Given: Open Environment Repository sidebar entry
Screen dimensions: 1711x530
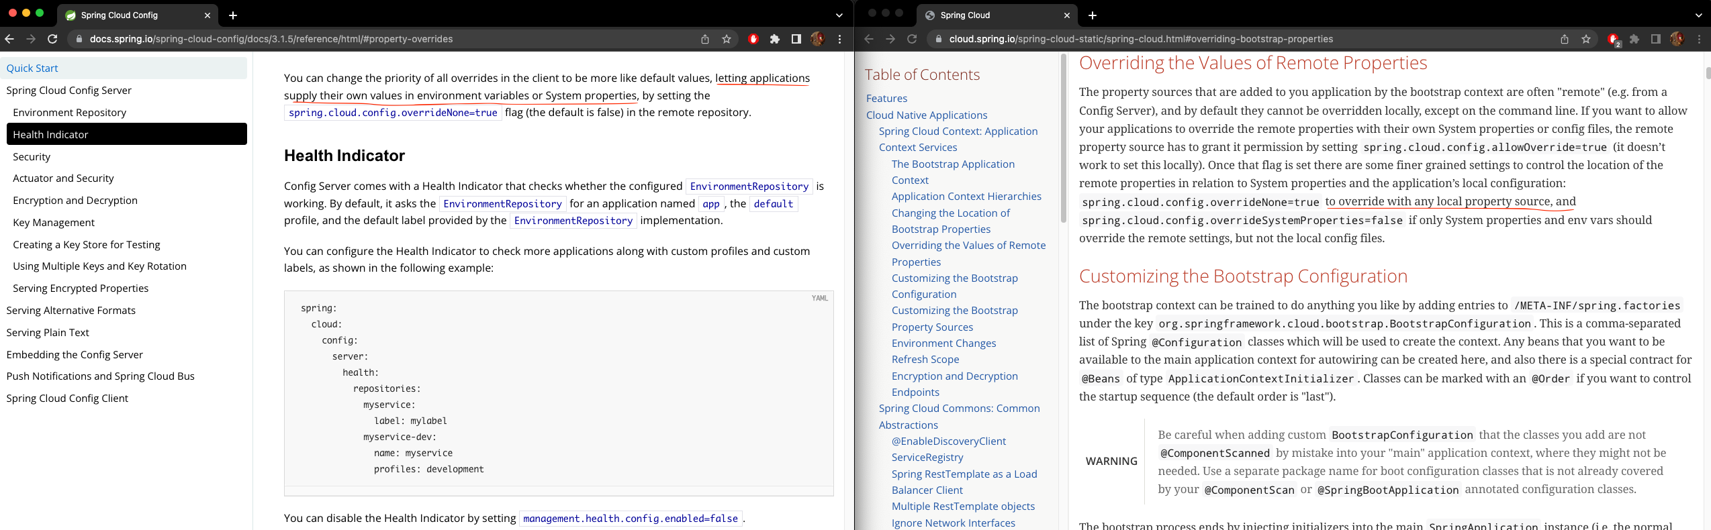Looking at the screenshot, I should pos(69,112).
